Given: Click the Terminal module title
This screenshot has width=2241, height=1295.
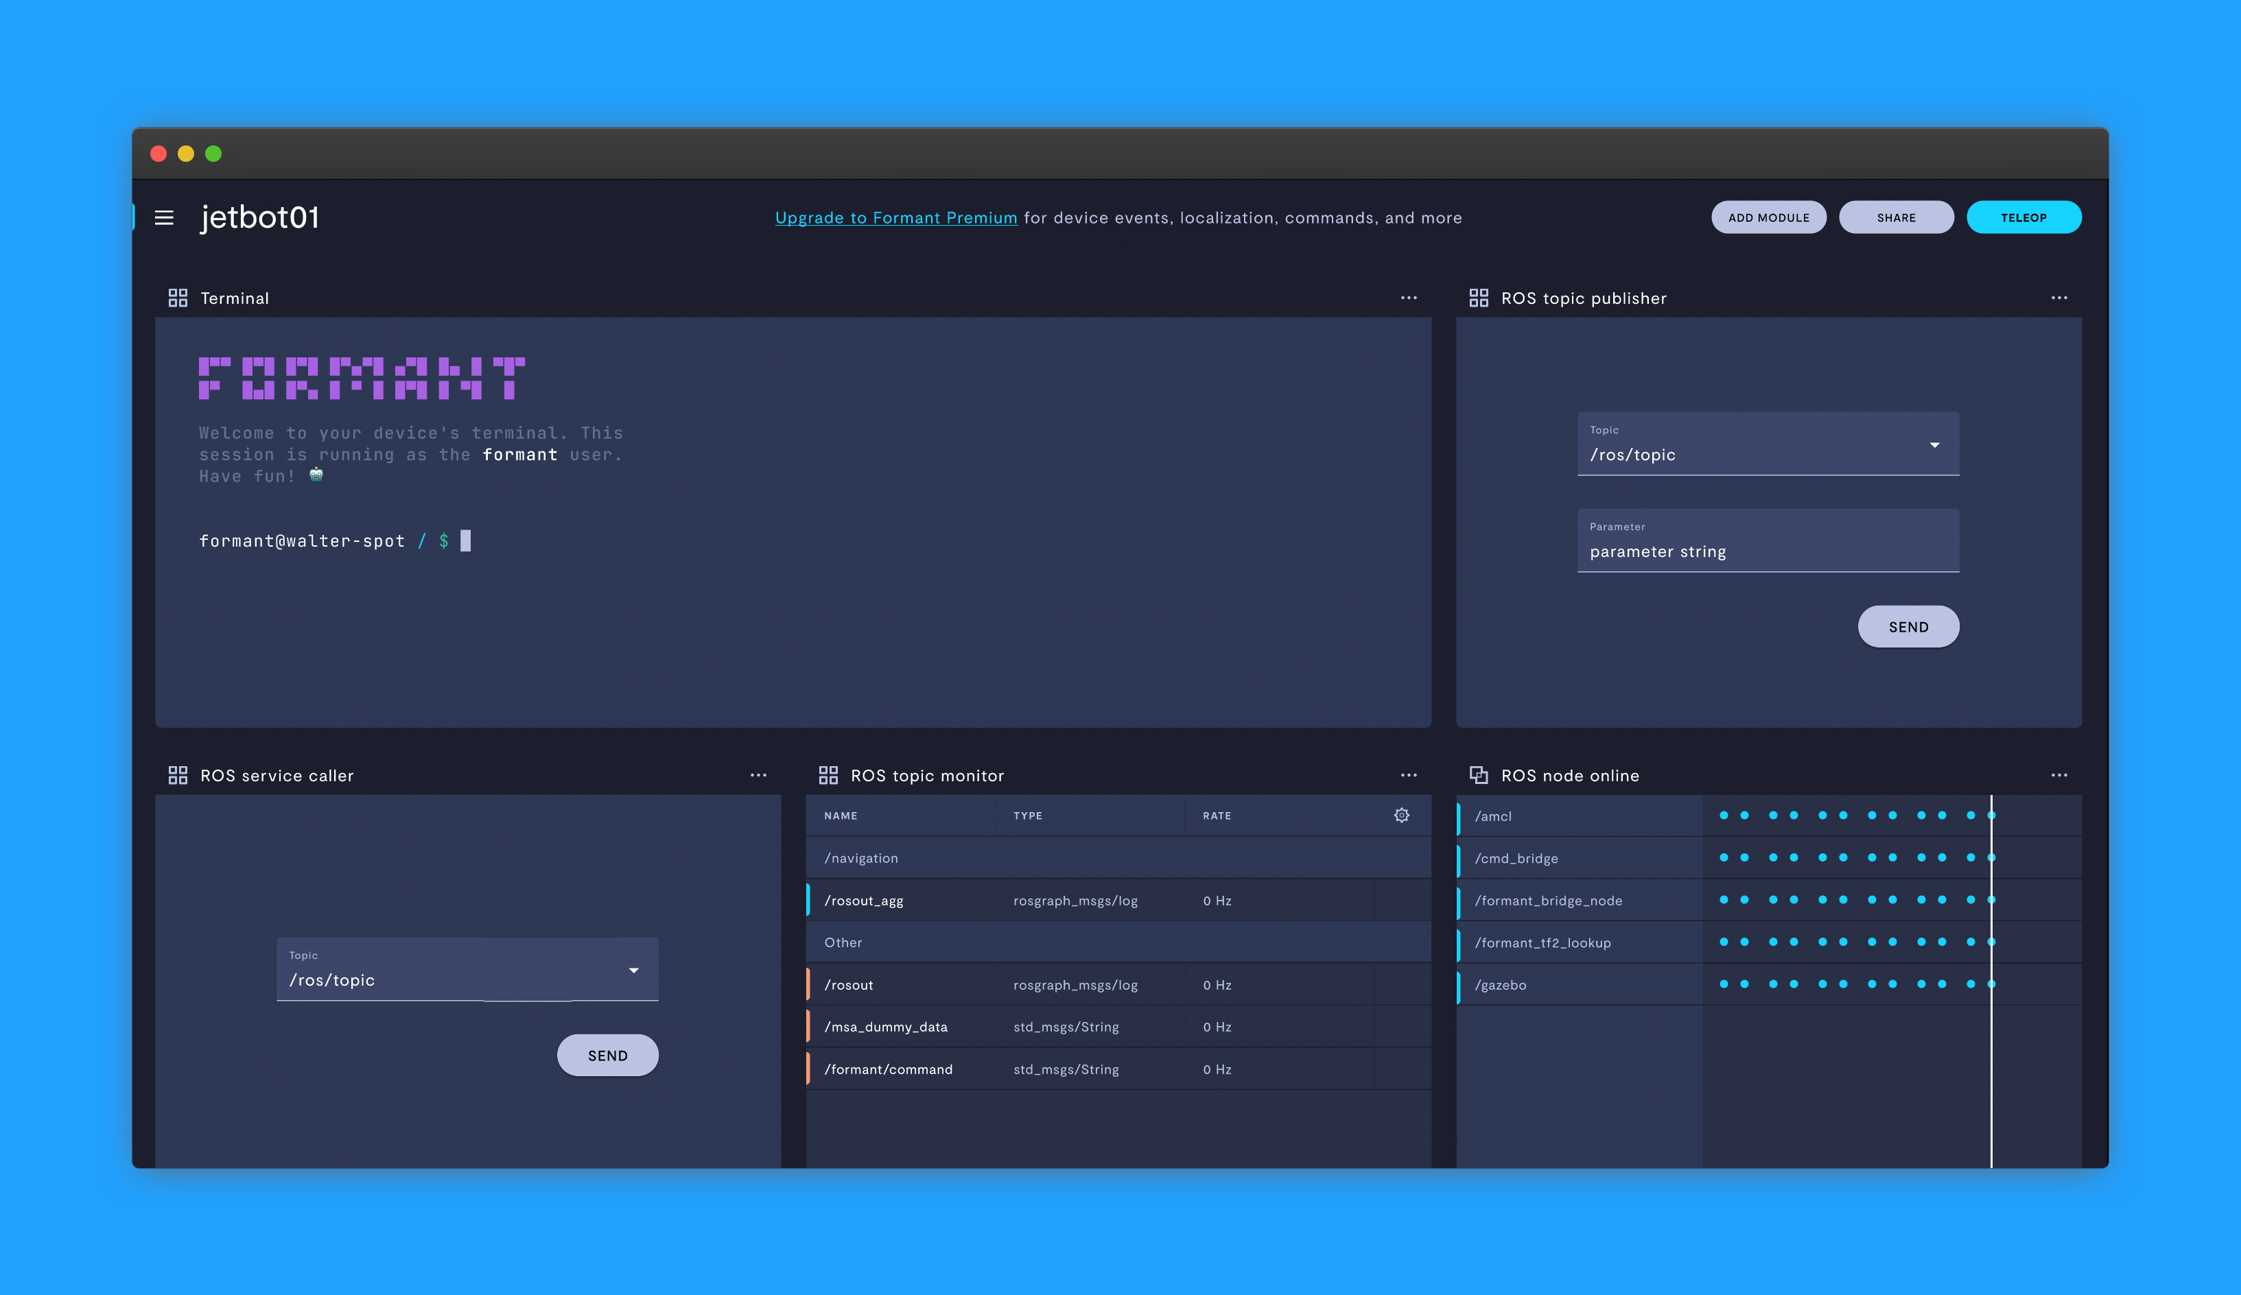Looking at the screenshot, I should click(x=235, y=298).
